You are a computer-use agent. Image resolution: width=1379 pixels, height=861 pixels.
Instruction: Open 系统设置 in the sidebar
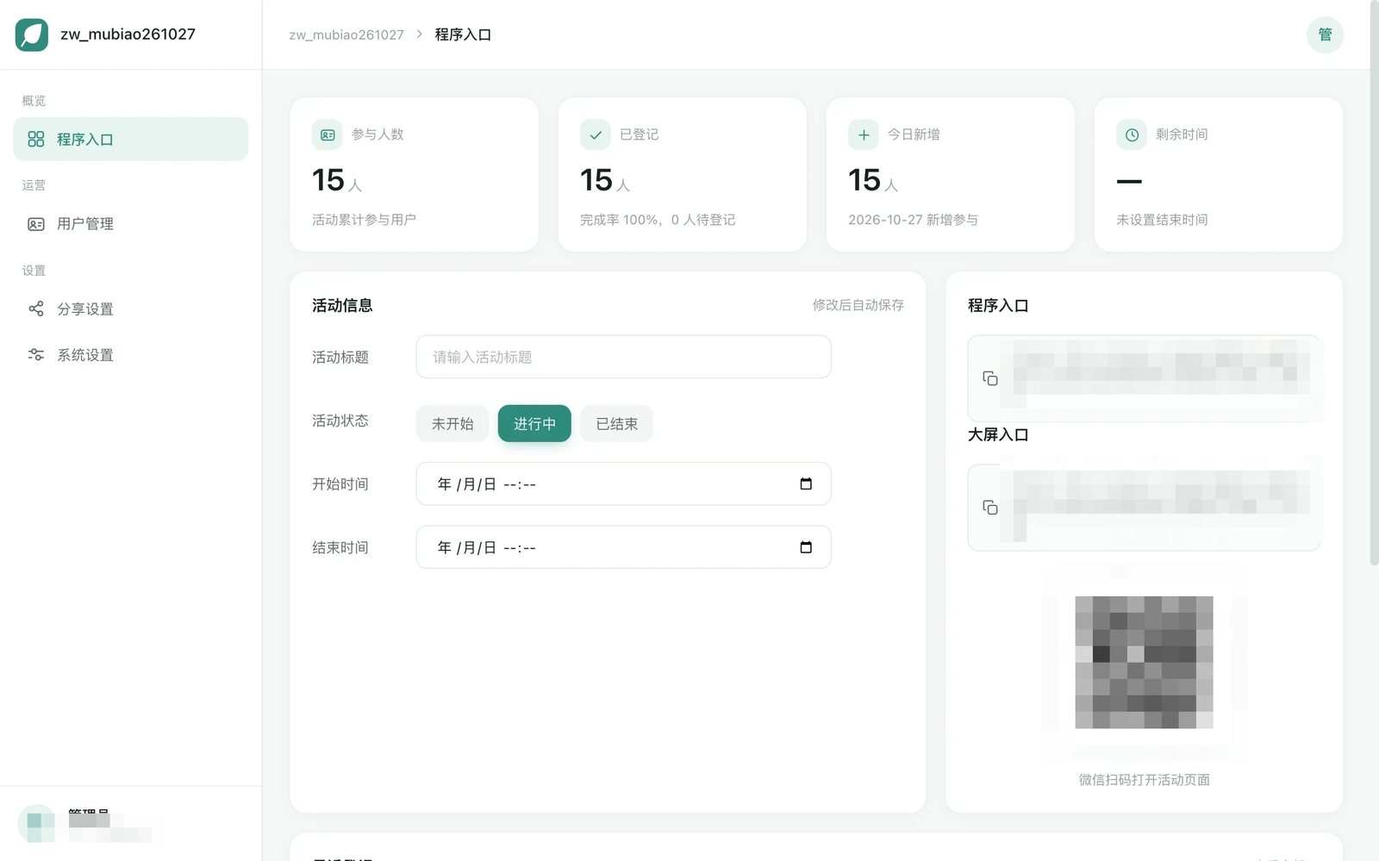[130, 354]
